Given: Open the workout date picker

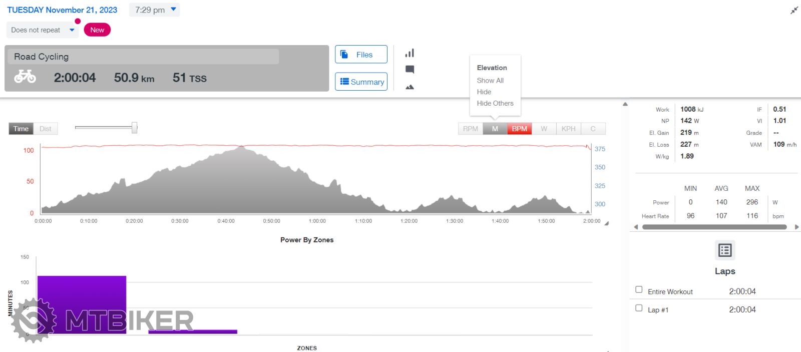Looking at the screenshot, I should tap(62, 10).
